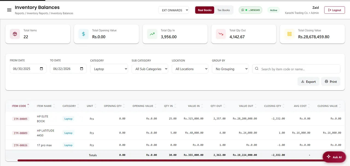Sort by Value Out column
This screenshot has height=166, width=350.
click(x=248, y=106)
